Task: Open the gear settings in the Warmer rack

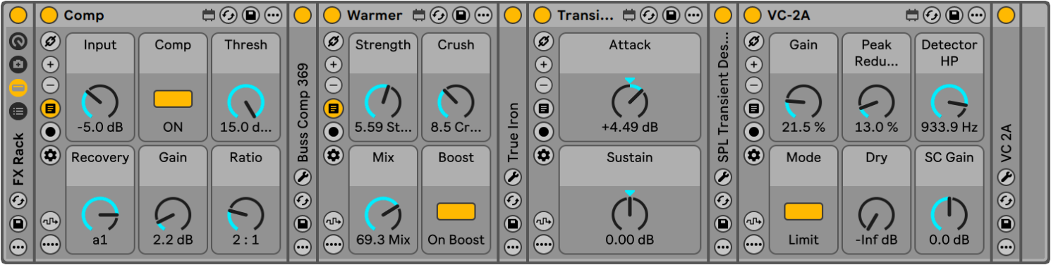Action: tap(334, 155)
